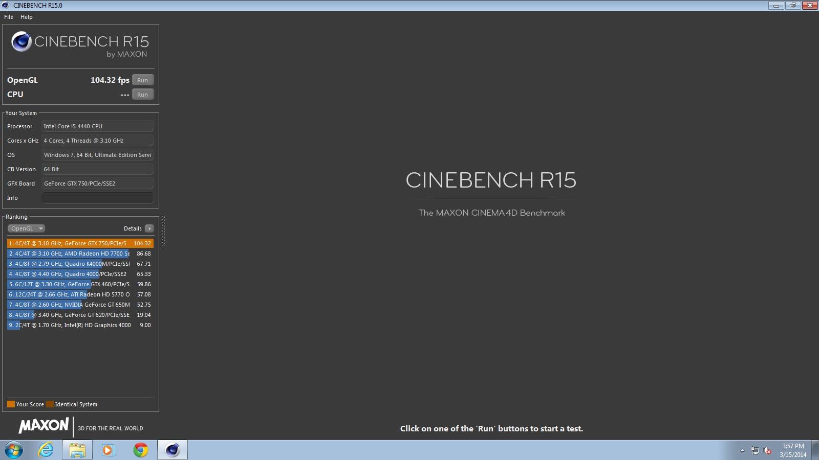Click the Cinebench taskbar icon
The image size is (819, 460).
coord(173,450)
